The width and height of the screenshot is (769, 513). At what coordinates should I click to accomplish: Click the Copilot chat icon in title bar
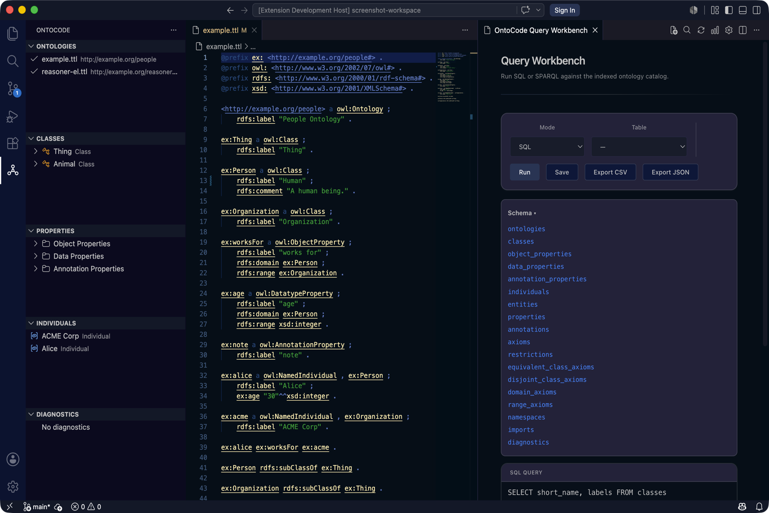click(x=525, y=10)
